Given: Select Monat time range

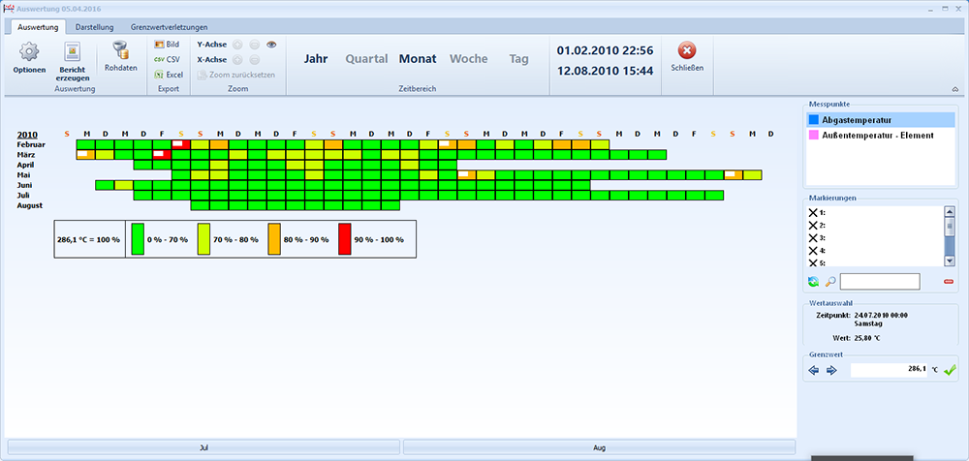Looking at the screenshot, I should click(x=418, y=59).
